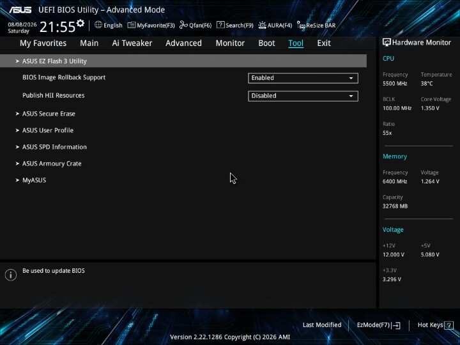Viewport: 460px width, 345px height.
Task: Click Publish HII Resources label
Action: coord(54,95)
